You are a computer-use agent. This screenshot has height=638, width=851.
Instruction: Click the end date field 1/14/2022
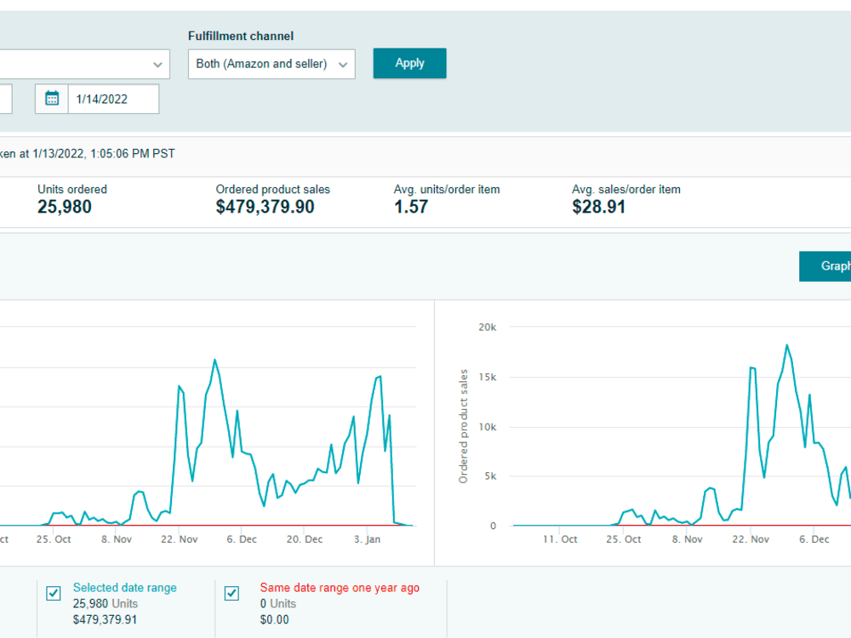pos(113,99)
